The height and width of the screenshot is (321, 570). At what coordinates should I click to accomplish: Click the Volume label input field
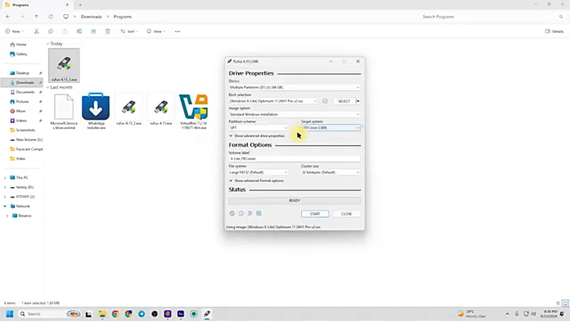294,159
